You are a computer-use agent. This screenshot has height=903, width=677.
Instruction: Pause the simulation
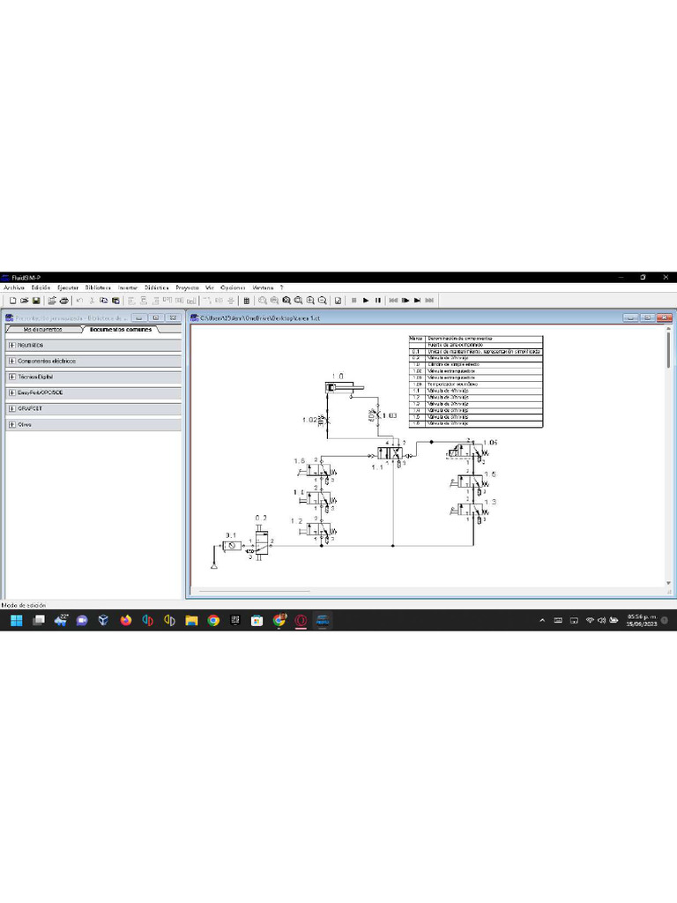tap(378, 300)
